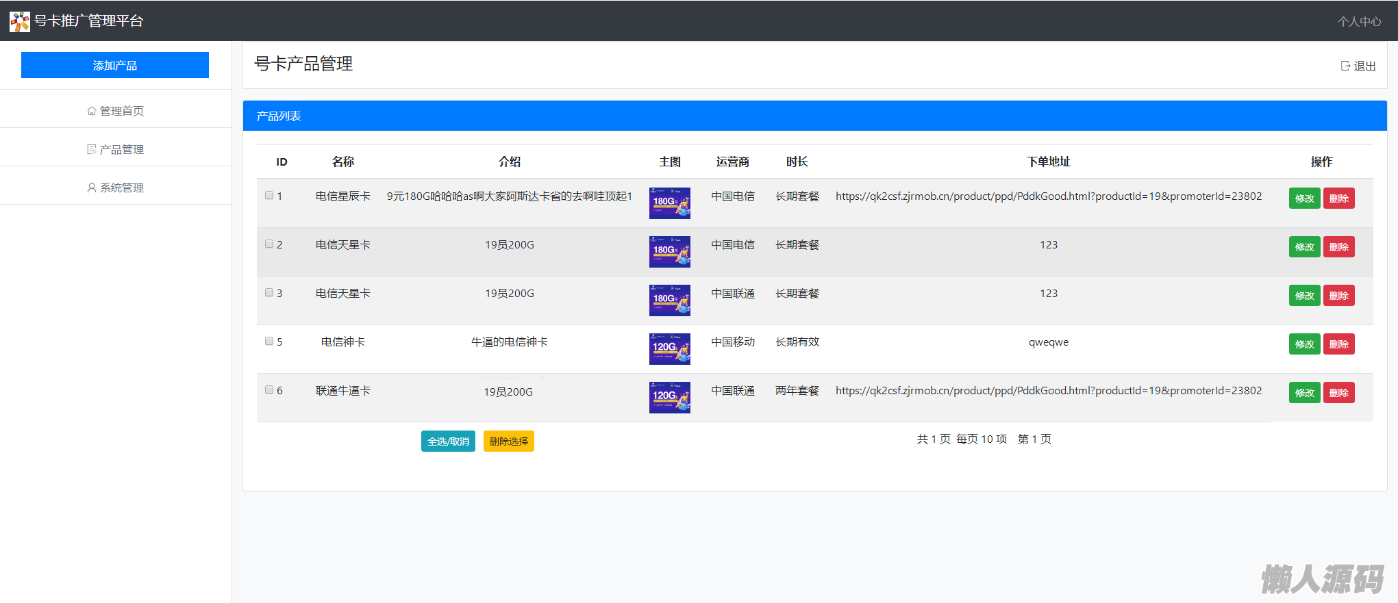
Task: Open the 120G thumbnail for 联通牛逼卡
Action: point(669,398)
